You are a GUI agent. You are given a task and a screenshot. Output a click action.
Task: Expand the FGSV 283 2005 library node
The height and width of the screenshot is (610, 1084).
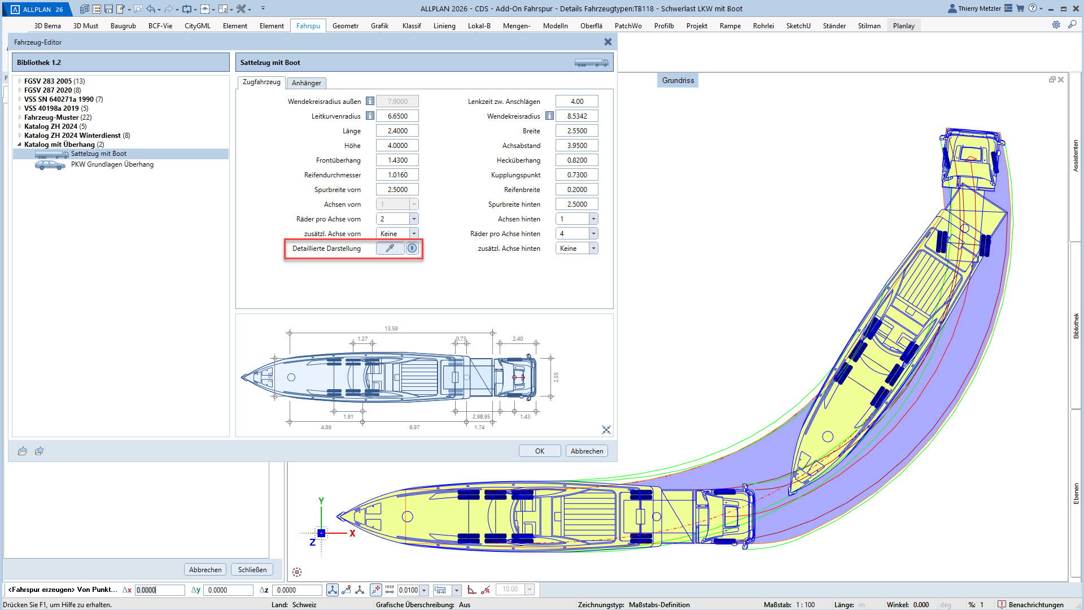pyautogui.click(x=20, y=81)
